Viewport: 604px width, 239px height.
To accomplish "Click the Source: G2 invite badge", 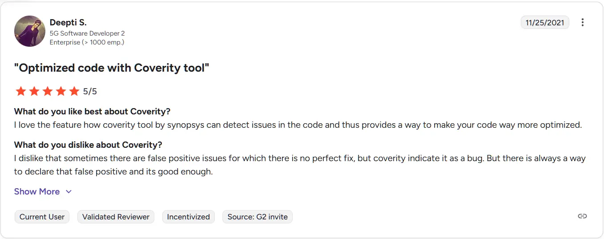I will click(258, 217).
